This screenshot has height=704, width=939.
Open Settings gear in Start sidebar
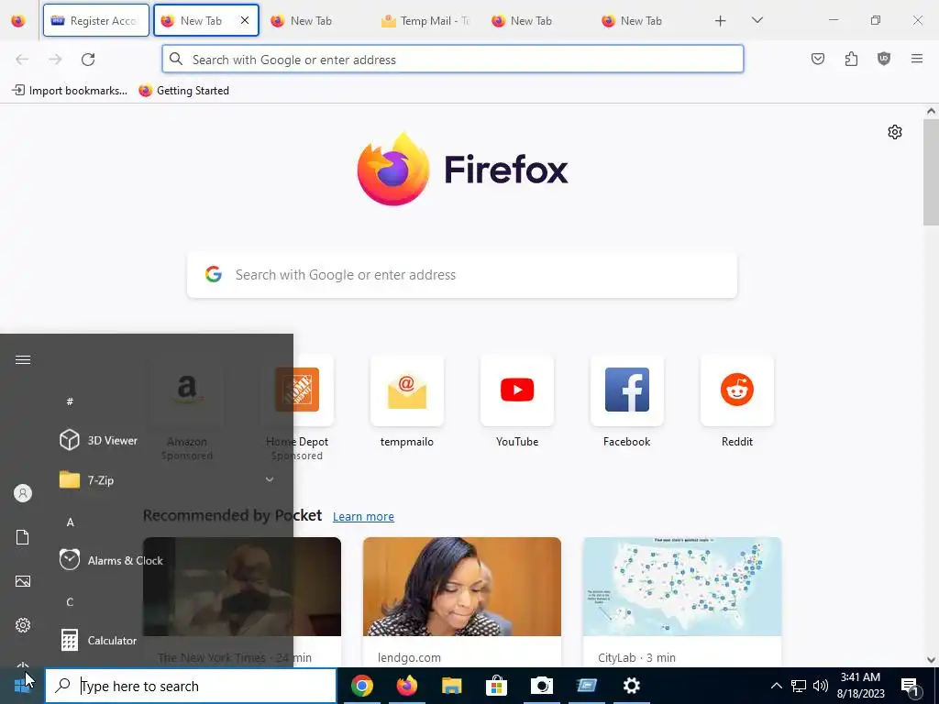[x=23, y=625]
